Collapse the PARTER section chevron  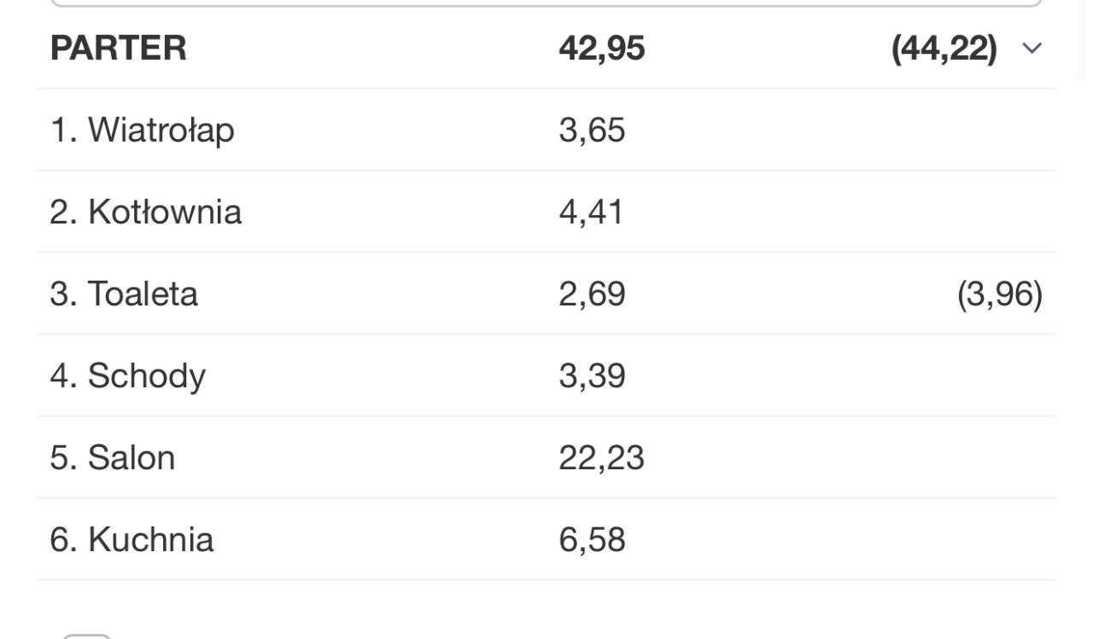tap(1032, 49)
